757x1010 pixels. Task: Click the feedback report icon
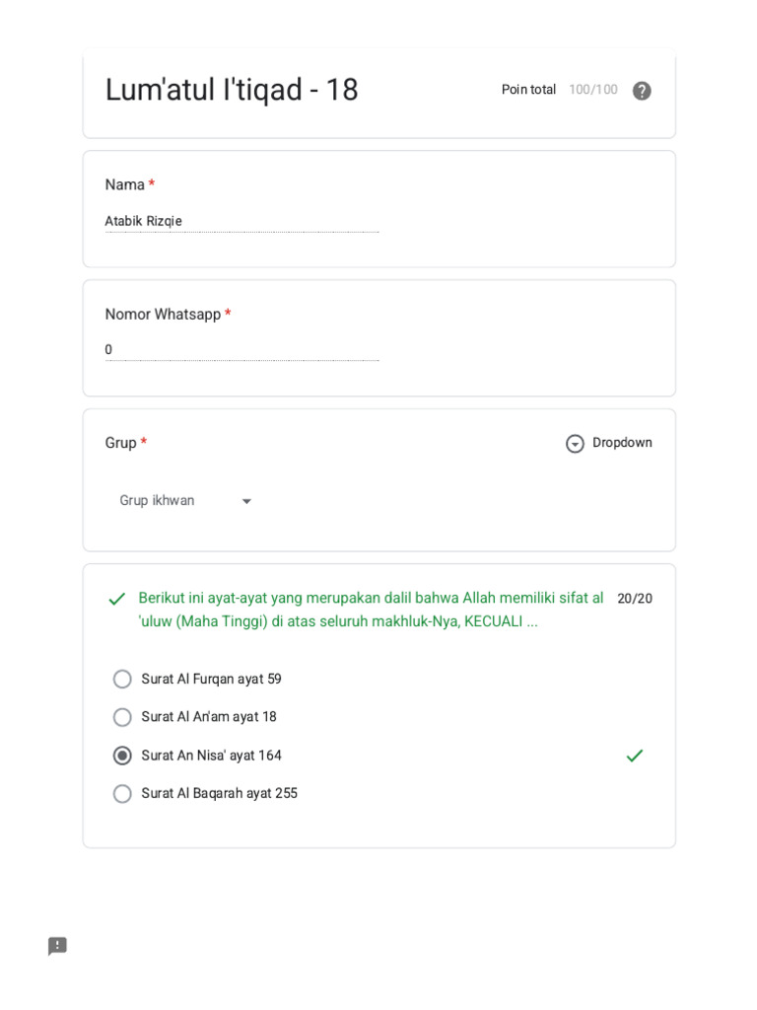pyautogui.click(x=58, y=946)
